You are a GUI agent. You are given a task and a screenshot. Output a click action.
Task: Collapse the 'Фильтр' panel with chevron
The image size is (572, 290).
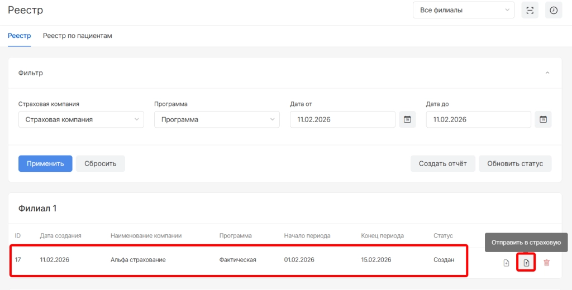tap(547, 73)
